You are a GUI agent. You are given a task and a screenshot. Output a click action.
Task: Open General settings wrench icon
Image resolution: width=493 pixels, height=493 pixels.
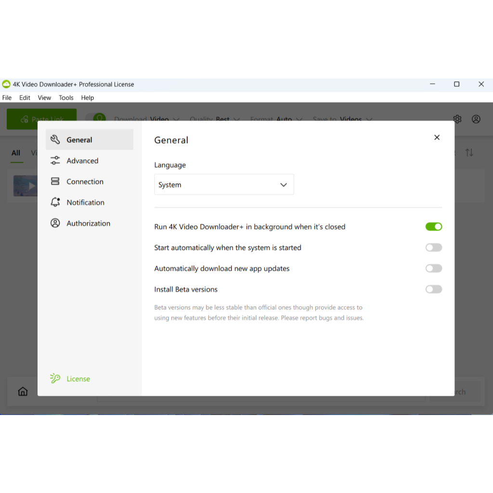55,140
